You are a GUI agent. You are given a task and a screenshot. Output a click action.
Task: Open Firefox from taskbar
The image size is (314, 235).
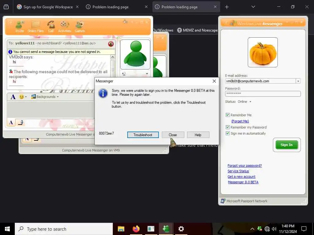(x=136, y=229)
